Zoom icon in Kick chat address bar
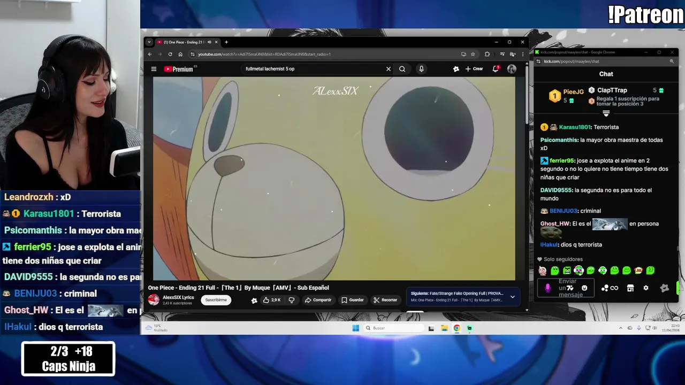685x385 pixels. pyautogui.click(x=672, y=61)
